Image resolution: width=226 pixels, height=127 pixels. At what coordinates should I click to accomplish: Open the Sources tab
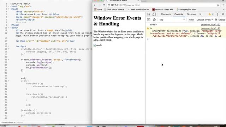tap(191, 14)
